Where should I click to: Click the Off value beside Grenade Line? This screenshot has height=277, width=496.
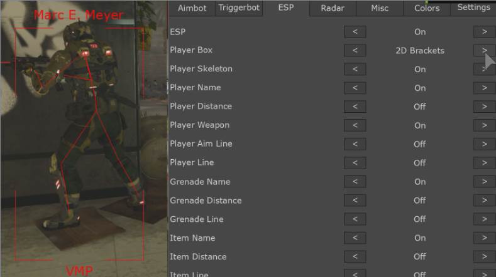[x=420, y=219]
